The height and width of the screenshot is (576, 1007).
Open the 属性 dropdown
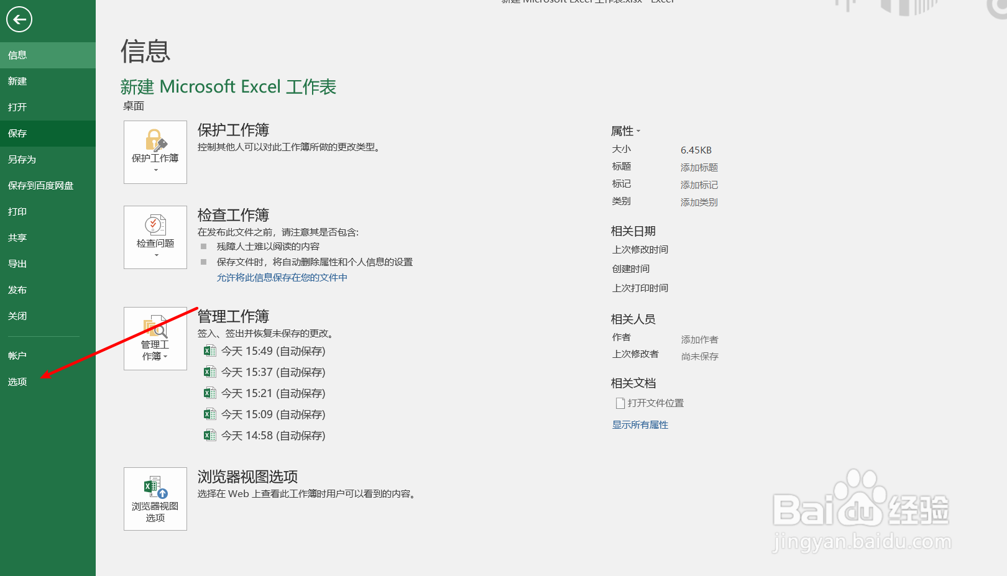click(x=625, y=130)
